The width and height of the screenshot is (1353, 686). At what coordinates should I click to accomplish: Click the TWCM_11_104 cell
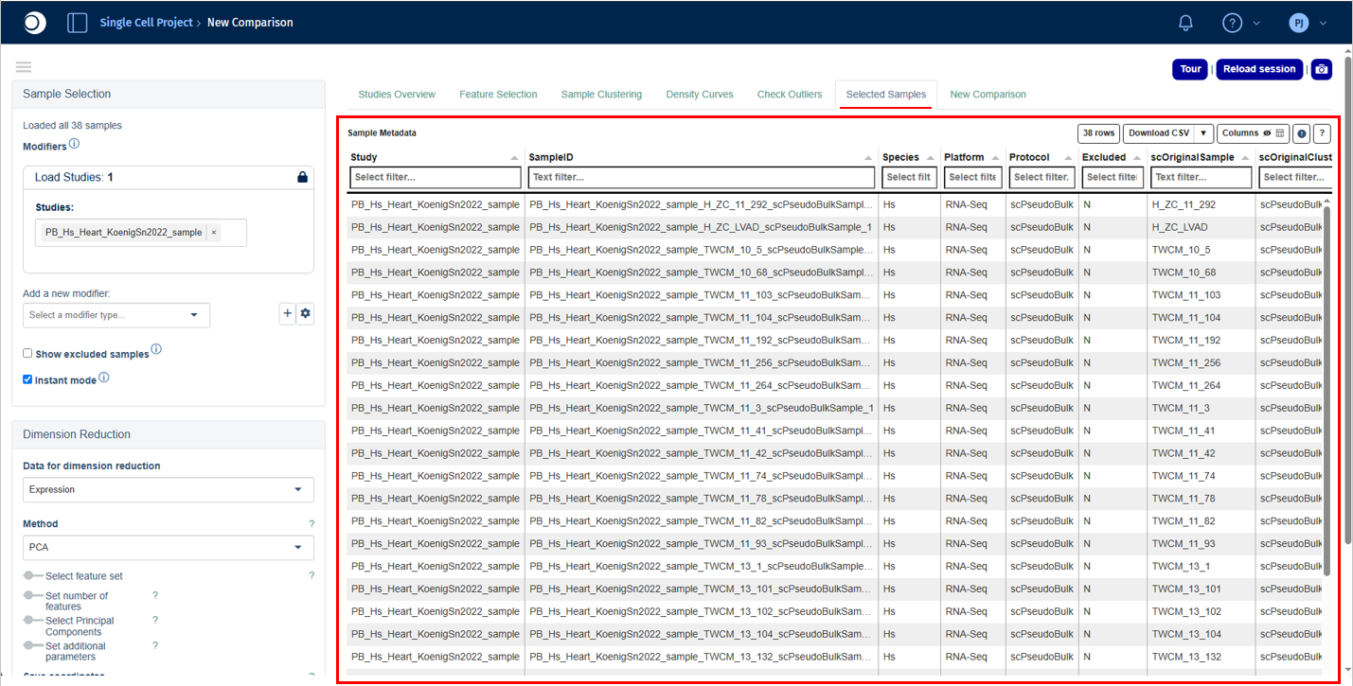1202,318
